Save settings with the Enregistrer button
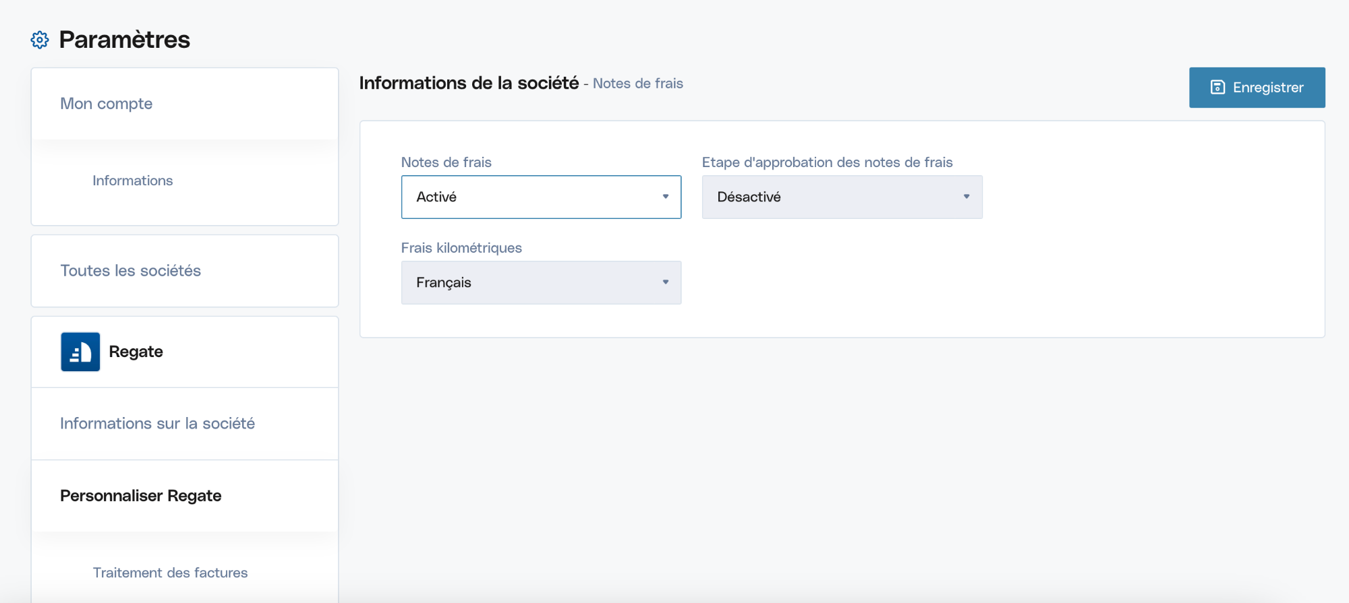This screenshot has height=603, width=1349. tap(1257, 88)
